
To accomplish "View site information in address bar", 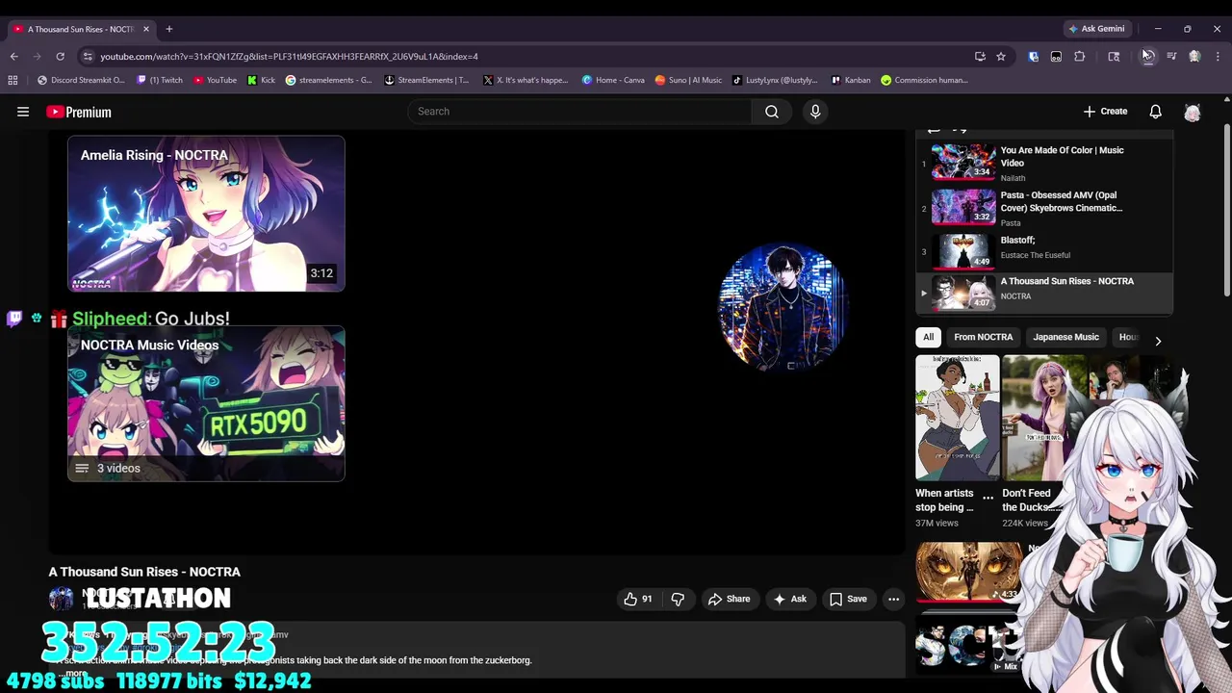I will [x=88, y=57].
